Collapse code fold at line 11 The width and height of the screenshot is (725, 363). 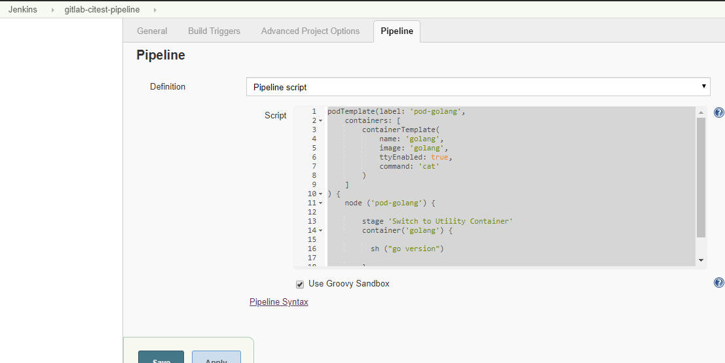pyautogui.click(x=320, y=203)
